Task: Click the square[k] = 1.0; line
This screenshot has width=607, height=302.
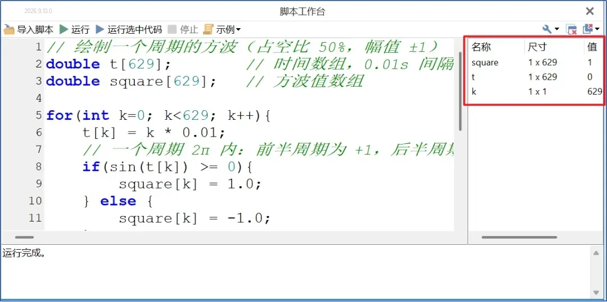Action: point(190,184)
